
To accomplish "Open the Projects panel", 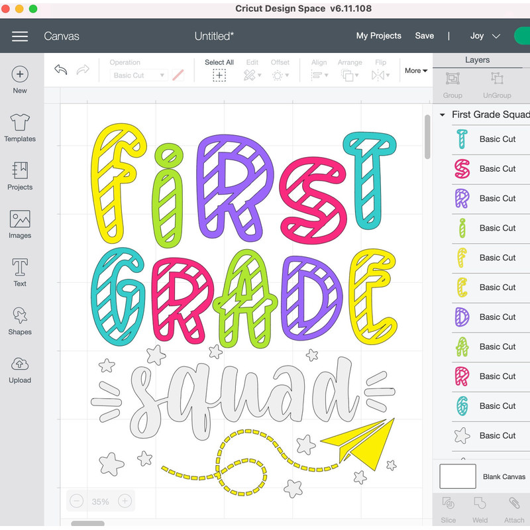I will pyautogui.click(x=19, y=175).
